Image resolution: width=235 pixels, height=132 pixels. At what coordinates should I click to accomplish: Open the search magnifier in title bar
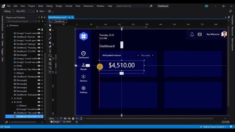click(x=151, y=6)
